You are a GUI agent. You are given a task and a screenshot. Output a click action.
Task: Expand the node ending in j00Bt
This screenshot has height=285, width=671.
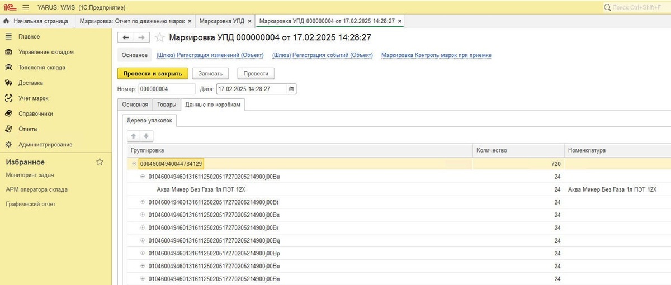point(143,202)
